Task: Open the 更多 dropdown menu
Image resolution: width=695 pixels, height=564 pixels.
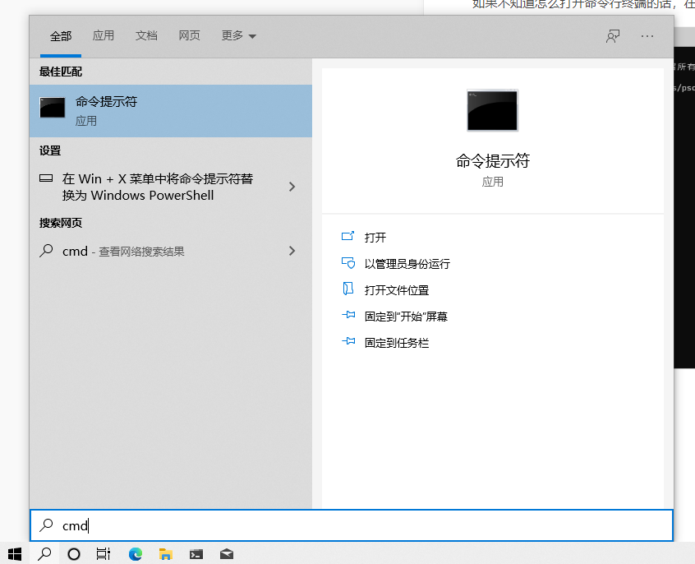Action: point(239,35)
